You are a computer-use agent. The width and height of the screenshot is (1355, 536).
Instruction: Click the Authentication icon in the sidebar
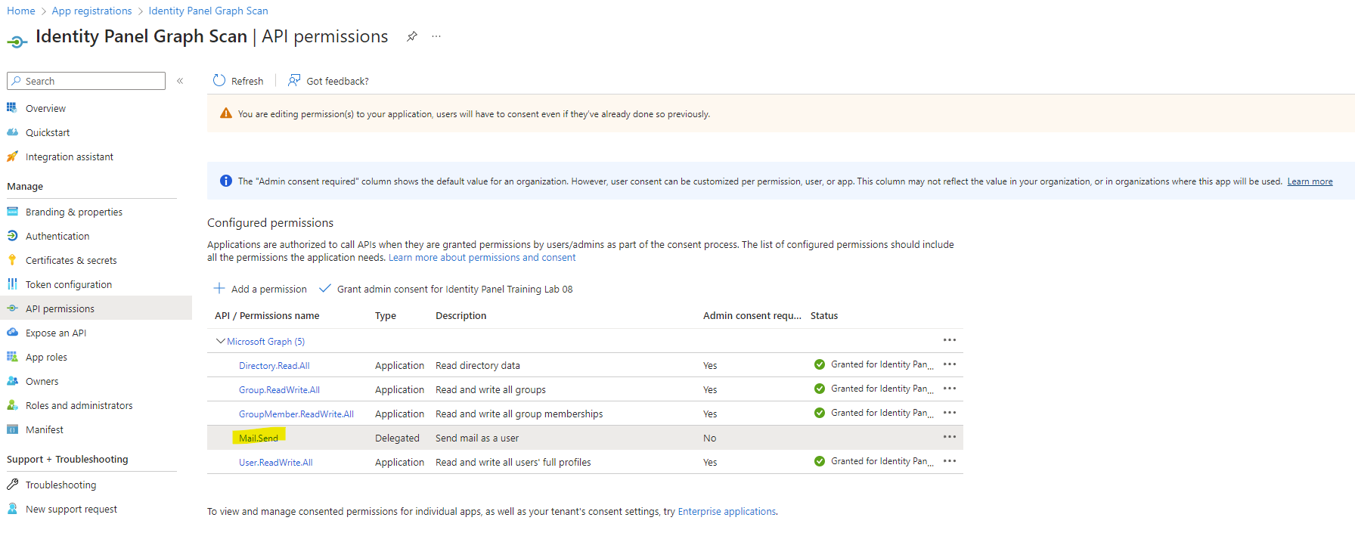coord(12,236)
